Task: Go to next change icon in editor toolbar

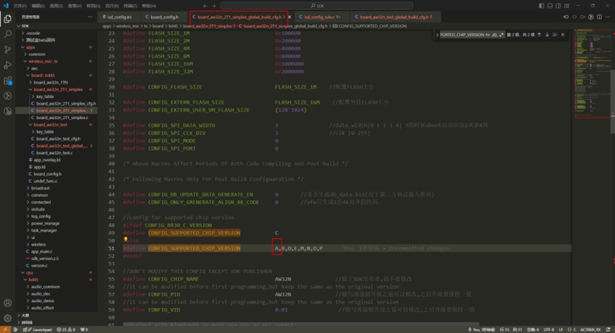Action: click(582, 17)
